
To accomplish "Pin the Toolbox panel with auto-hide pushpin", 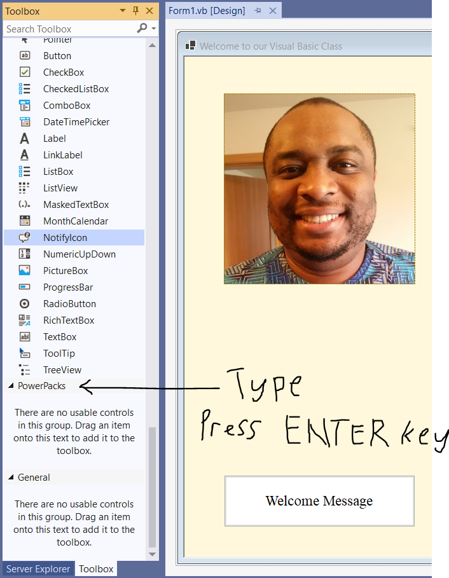I will click(x=135, y=11).
